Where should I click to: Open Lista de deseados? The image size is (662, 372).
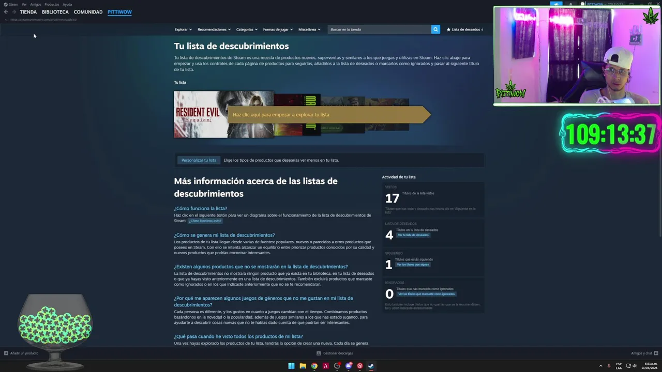click(465, 29)
